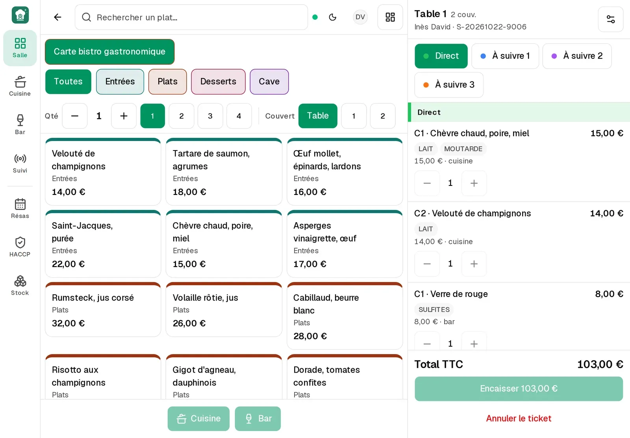Toggle dark mode moon icon
This screenshot has height=438, width=630.
coord(333,17)
